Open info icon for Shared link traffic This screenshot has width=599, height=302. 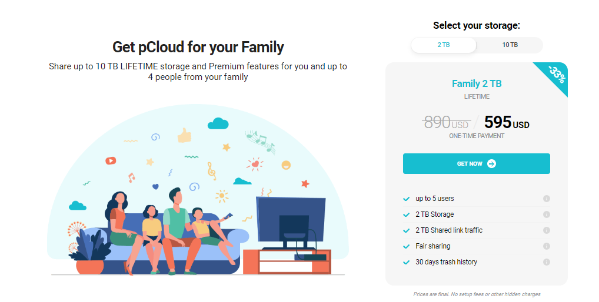pyautogui.click(x=547, y=230)
